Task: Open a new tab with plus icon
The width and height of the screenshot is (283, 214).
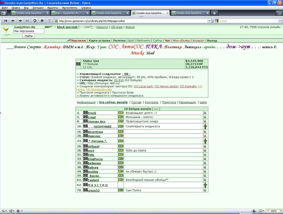Action: click(214, 13)
